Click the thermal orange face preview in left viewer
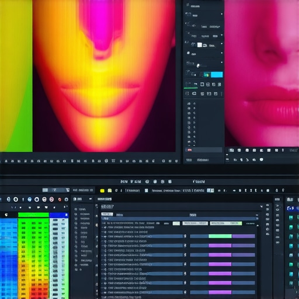The height and width of the screenshot is (299, 299). point(104,76)
